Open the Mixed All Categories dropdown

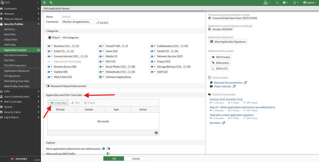coord(54,38)
